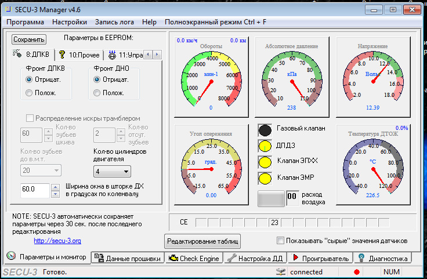Click the connection status icon in status bar
Screen dimensions: 427x279
tap(281, 271)
